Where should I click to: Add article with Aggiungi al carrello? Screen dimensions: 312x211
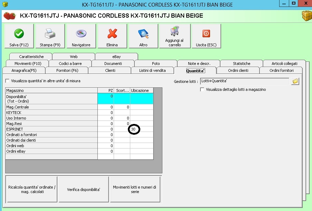pyautogui.click(x=175, y=36)
